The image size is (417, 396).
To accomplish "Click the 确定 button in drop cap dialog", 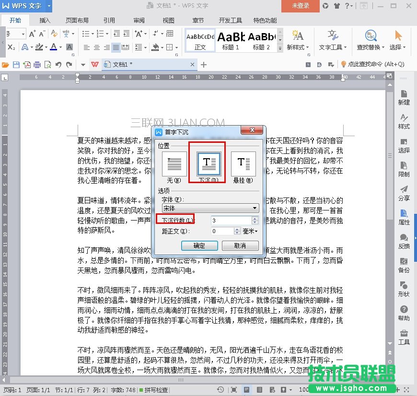I will (199, 245).
